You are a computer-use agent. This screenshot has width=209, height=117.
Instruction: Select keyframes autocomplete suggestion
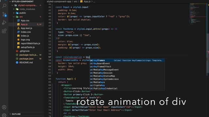tap(127, 60)
